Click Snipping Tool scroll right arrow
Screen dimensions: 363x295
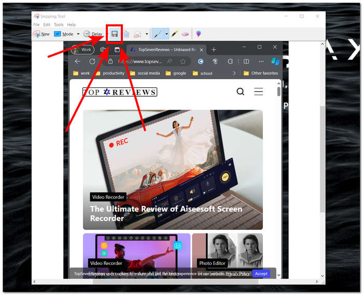click(317, 282)
